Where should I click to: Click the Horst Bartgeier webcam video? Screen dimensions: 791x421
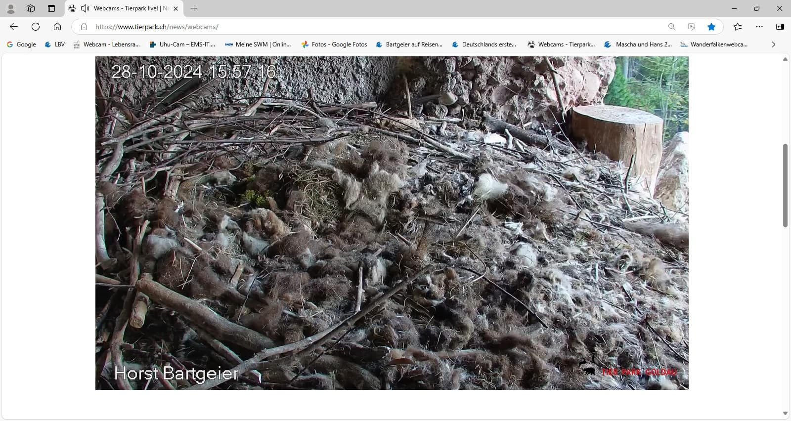(x=392, y=223)
